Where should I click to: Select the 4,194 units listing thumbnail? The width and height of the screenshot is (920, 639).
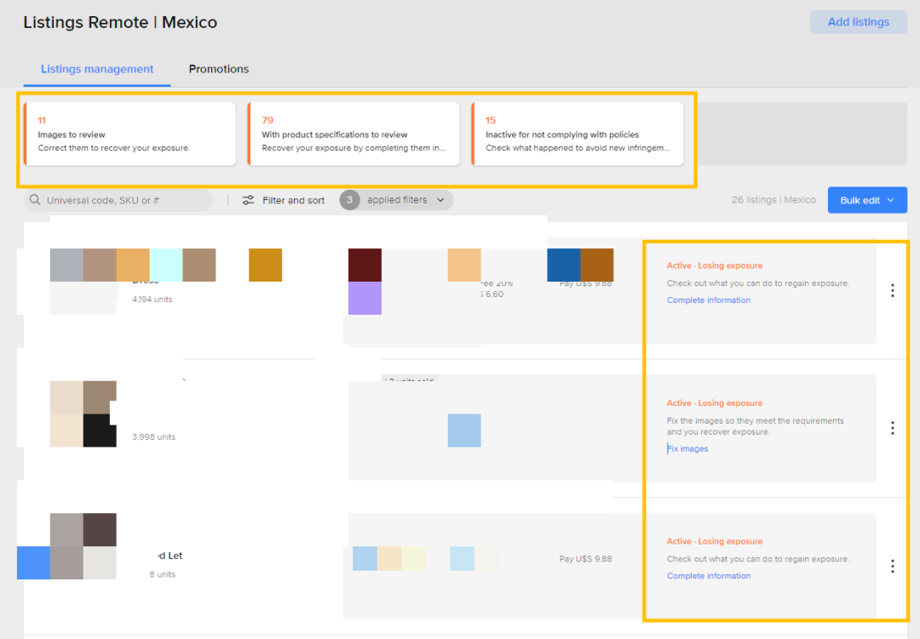tap(83, 281)
